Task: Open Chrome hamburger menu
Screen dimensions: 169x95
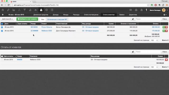Action: (167, 5)
